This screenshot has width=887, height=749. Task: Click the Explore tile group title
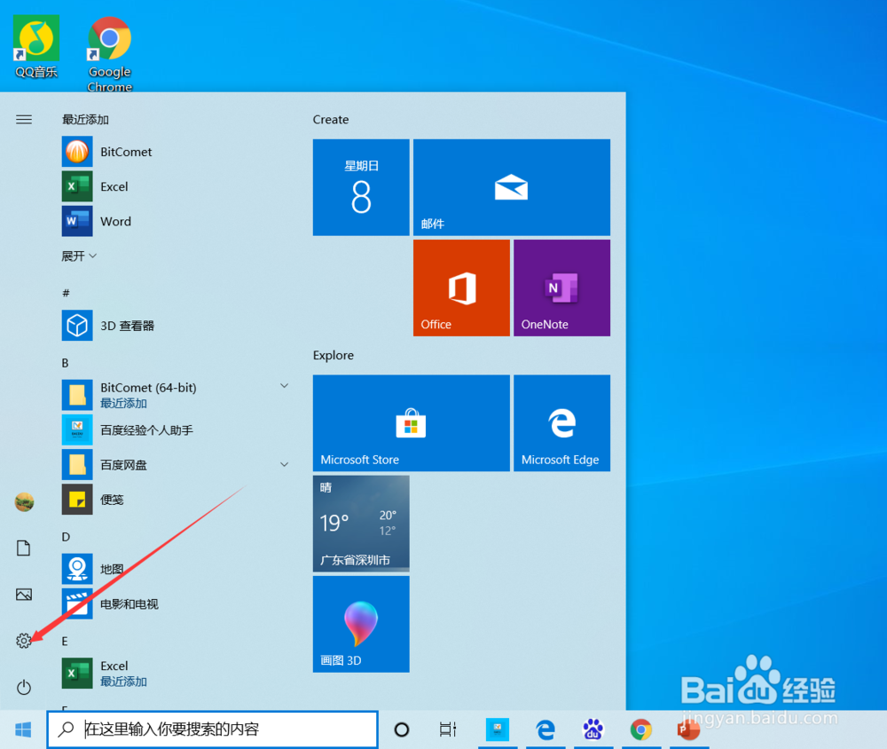pyautogui.click(x=334, y=355)
